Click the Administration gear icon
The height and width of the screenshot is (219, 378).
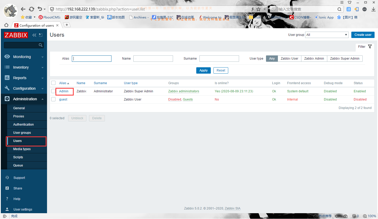point(7,99)
